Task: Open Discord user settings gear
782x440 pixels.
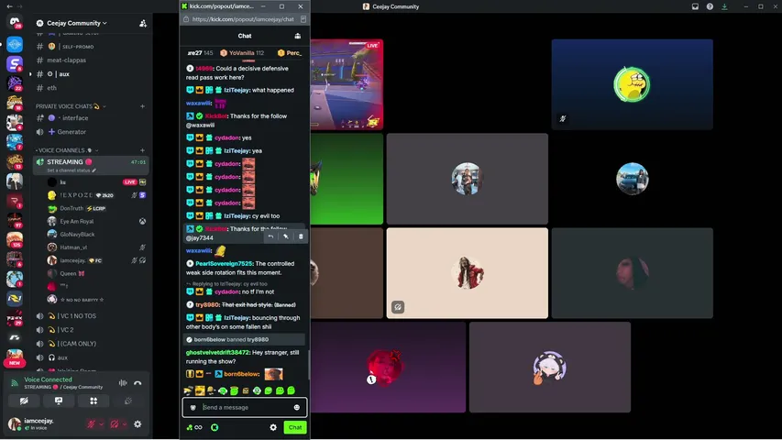Action: coord(138,424)
